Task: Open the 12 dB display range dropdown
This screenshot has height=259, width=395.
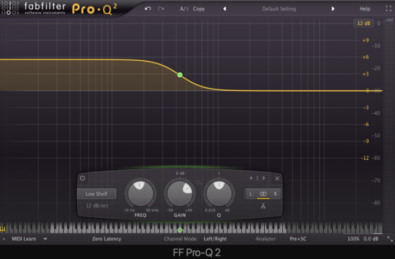Action: pyautogui.click(x=363, y=24)
